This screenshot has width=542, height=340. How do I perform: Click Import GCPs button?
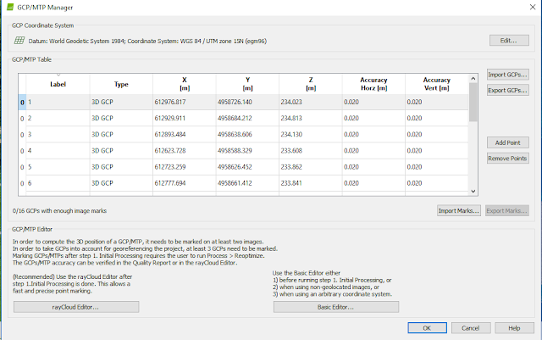[x=508, y=75]
